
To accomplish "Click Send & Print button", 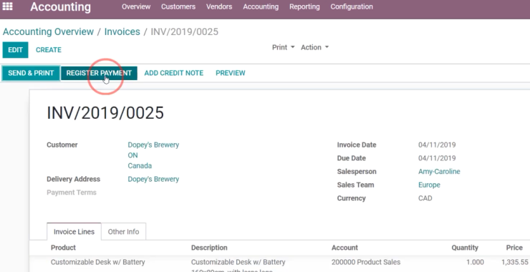I will pyautogui.click(x=31, y=73).
